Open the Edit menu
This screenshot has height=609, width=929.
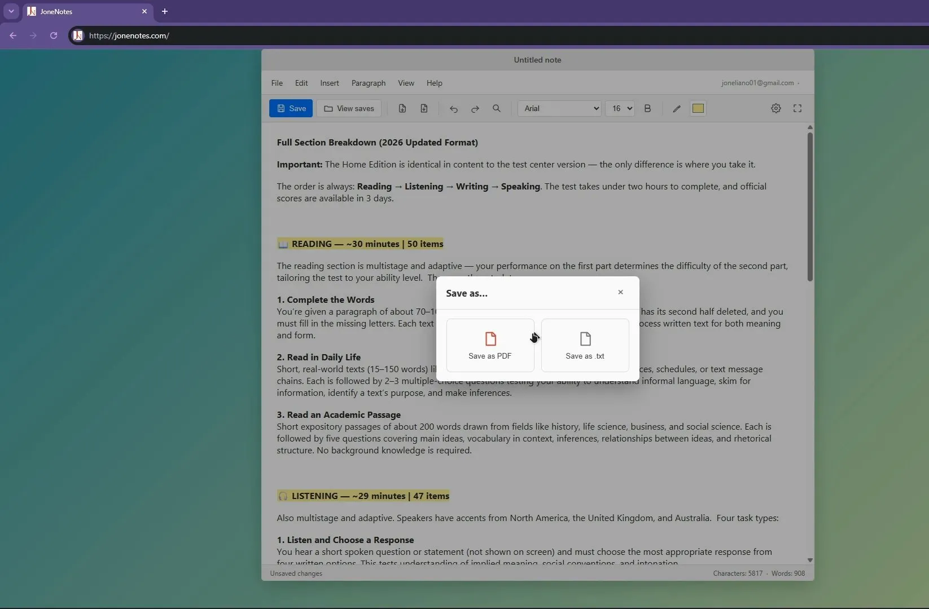[301, 83]
